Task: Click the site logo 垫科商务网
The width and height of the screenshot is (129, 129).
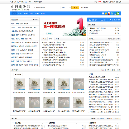Action: click(20, 8)
